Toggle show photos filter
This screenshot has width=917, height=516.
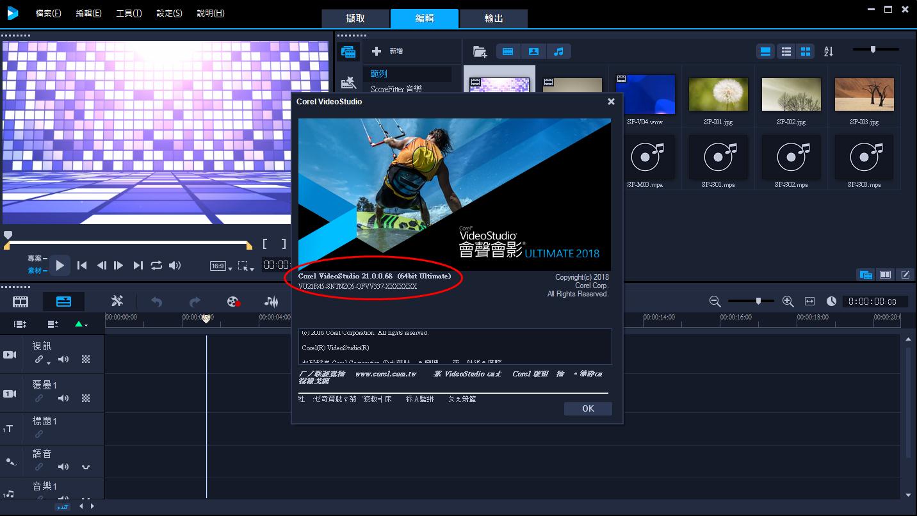click(x=533, y=51)
